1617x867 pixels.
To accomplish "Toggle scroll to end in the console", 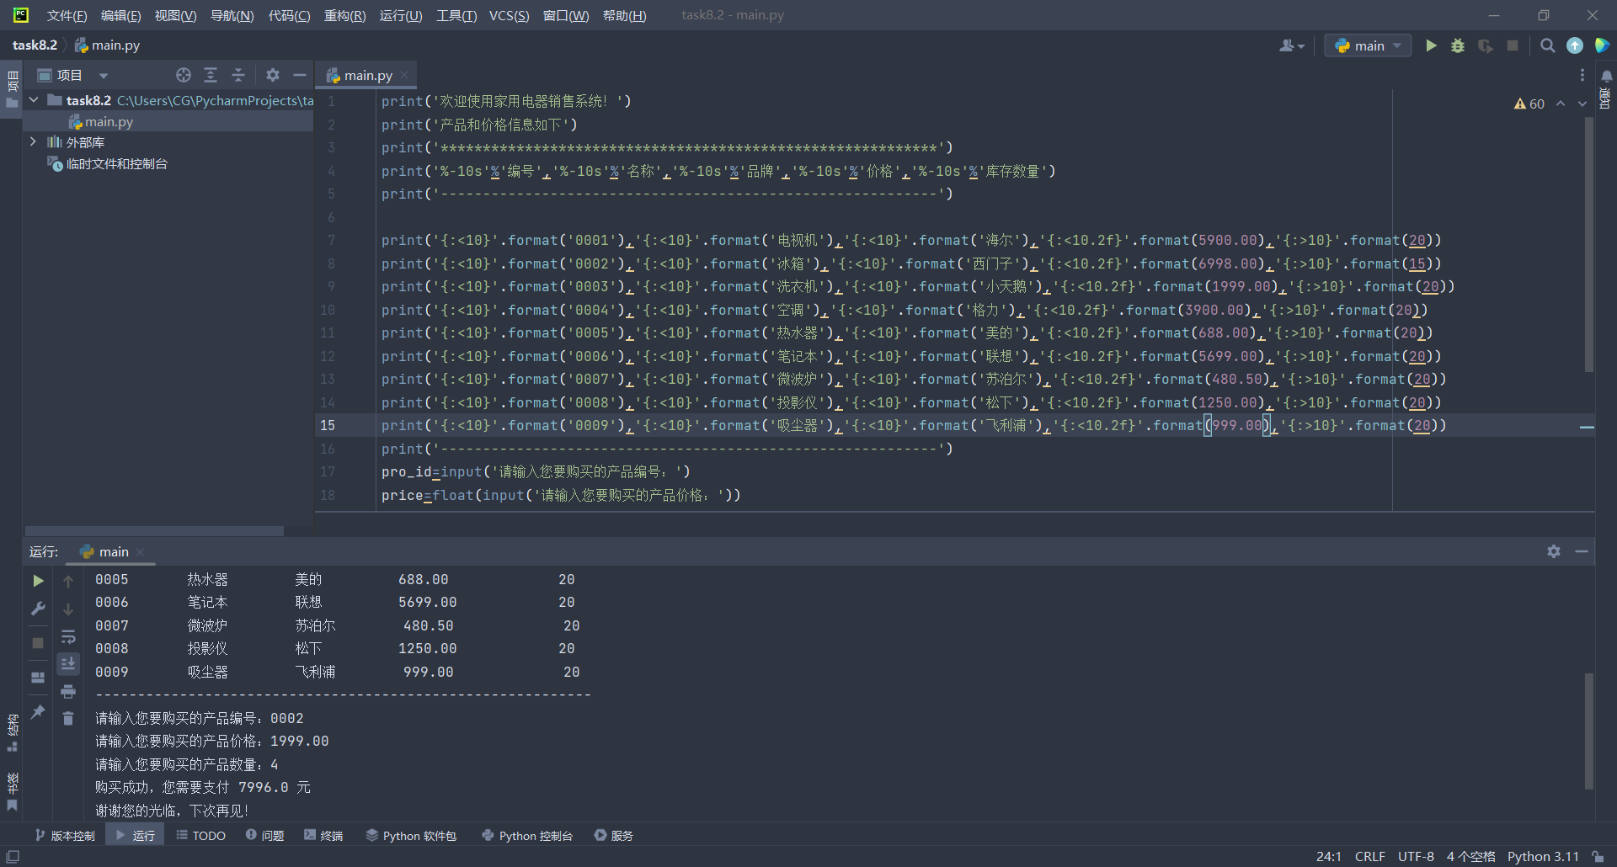I will 68,663.
